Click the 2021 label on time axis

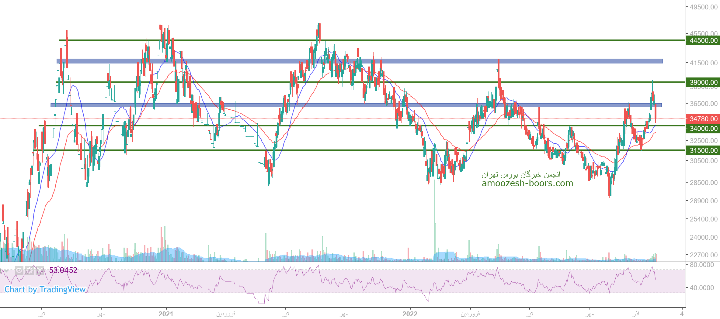[x=166, y=314]
